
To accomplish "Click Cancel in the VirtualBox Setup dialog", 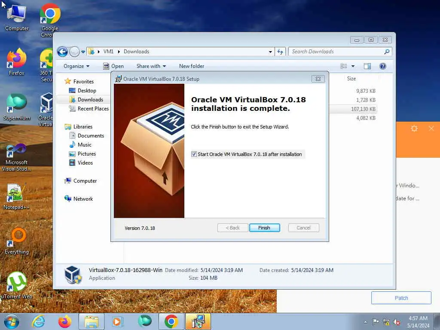I will pos(303,228).
